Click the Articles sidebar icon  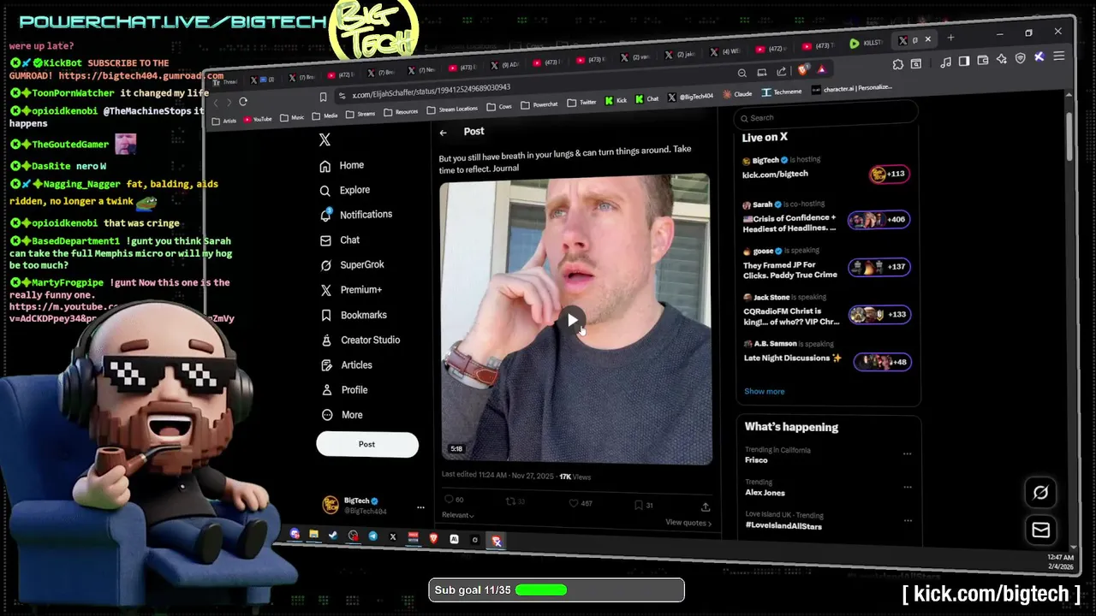[325, 365]
